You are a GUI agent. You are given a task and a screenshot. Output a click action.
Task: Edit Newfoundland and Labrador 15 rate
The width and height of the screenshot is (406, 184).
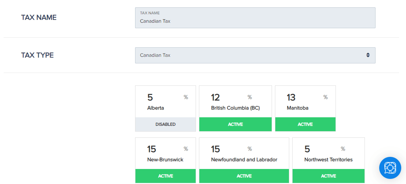coord(215,149)
